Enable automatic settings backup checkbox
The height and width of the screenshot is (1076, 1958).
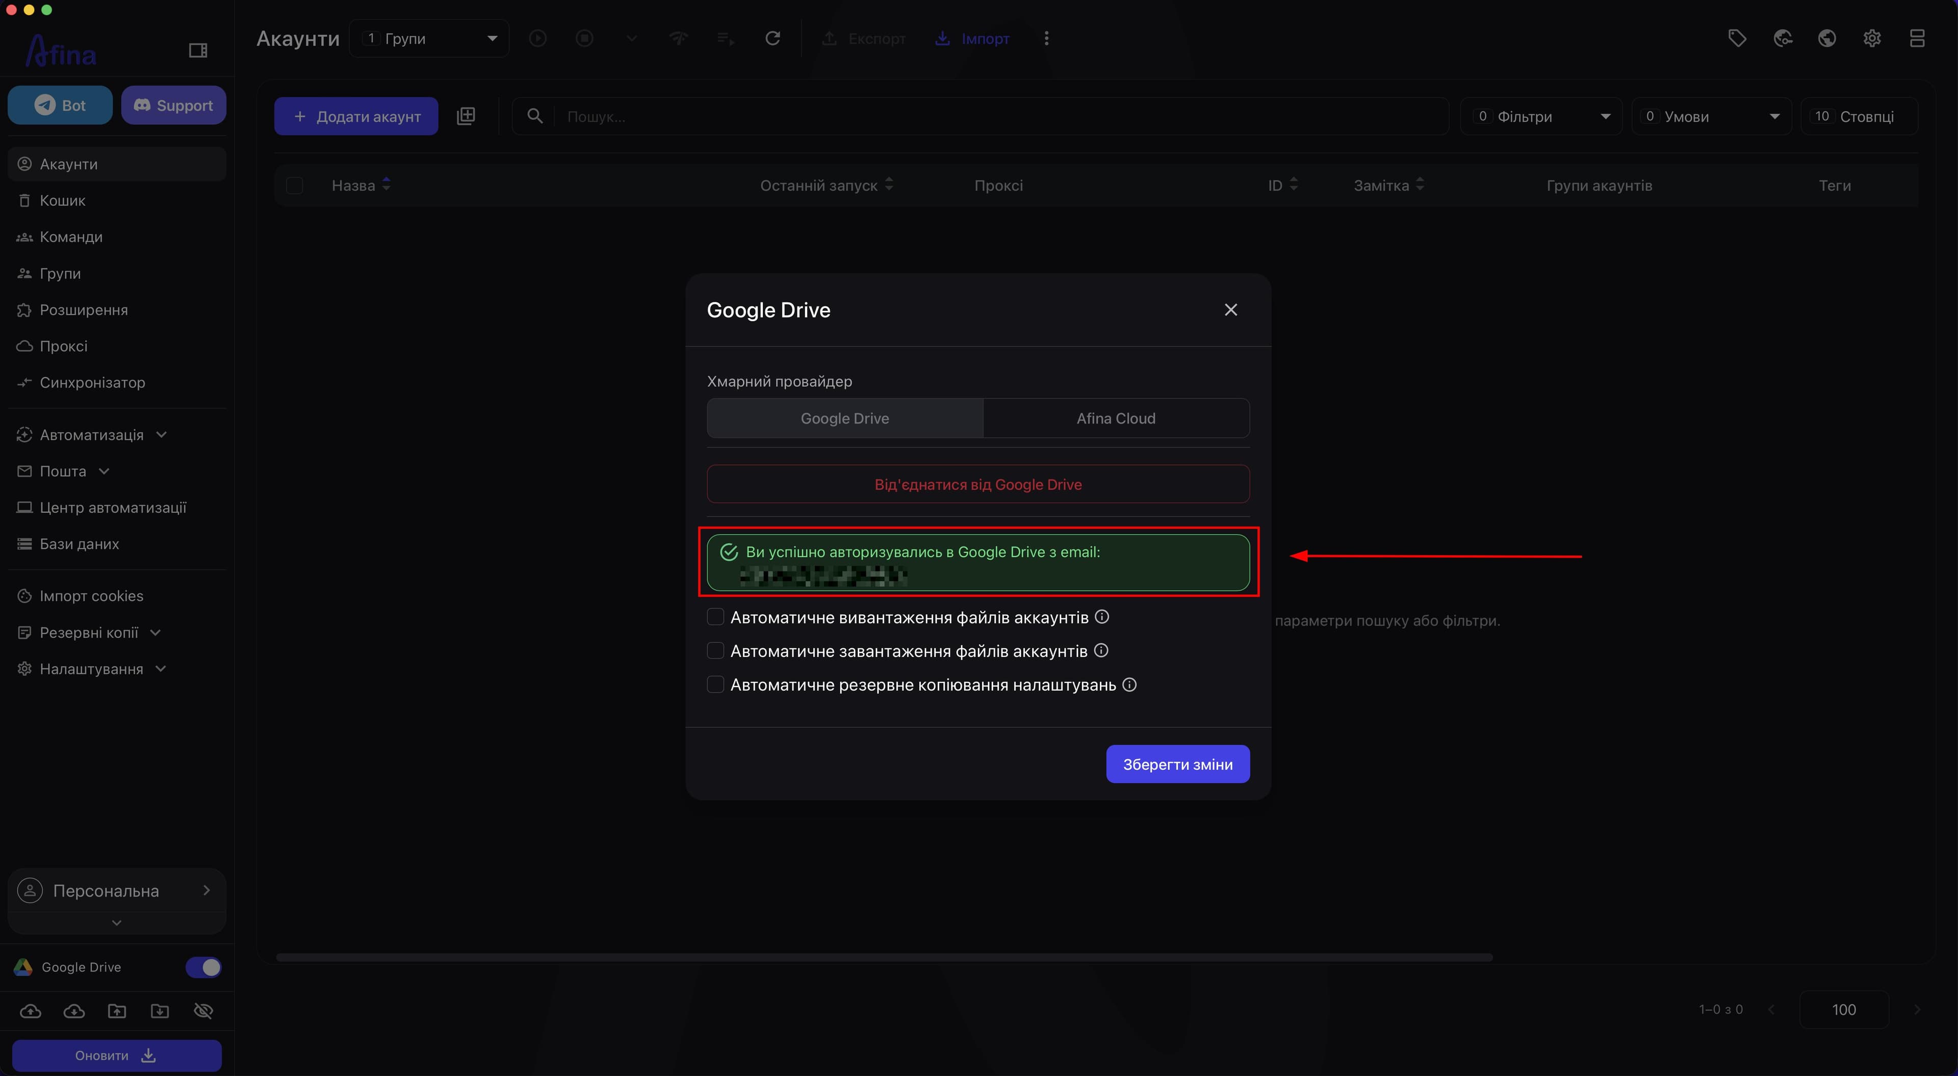click(x=715, y=685)
